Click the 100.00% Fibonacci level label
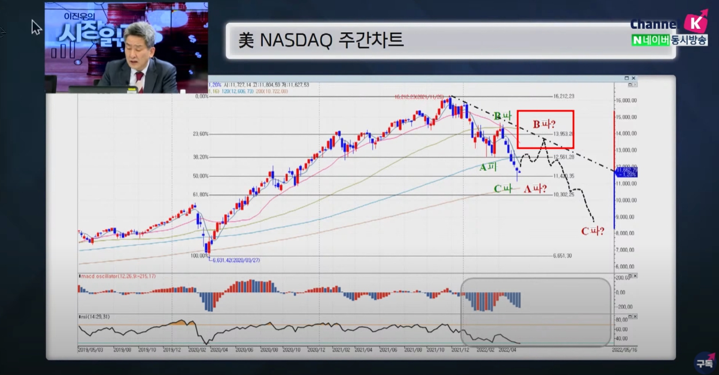 pos(200,256)
